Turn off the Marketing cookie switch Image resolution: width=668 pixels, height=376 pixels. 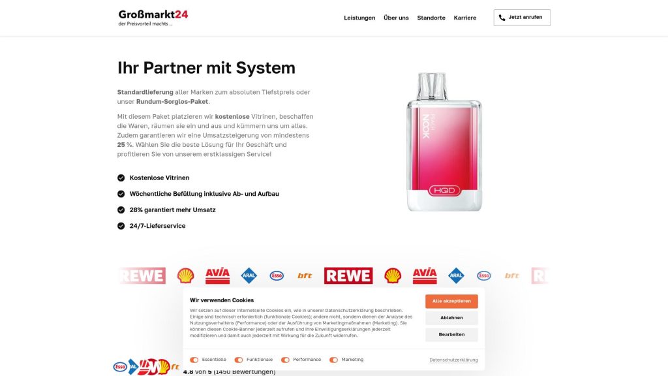[333, 360]
